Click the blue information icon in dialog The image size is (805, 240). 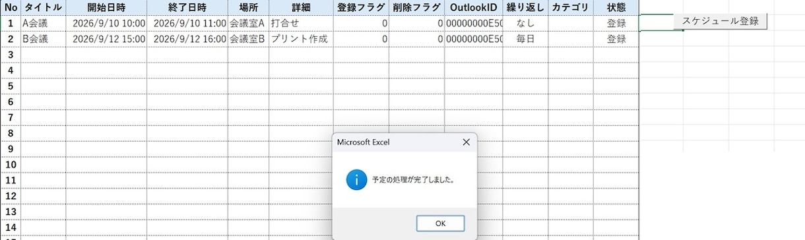[356, 179]
